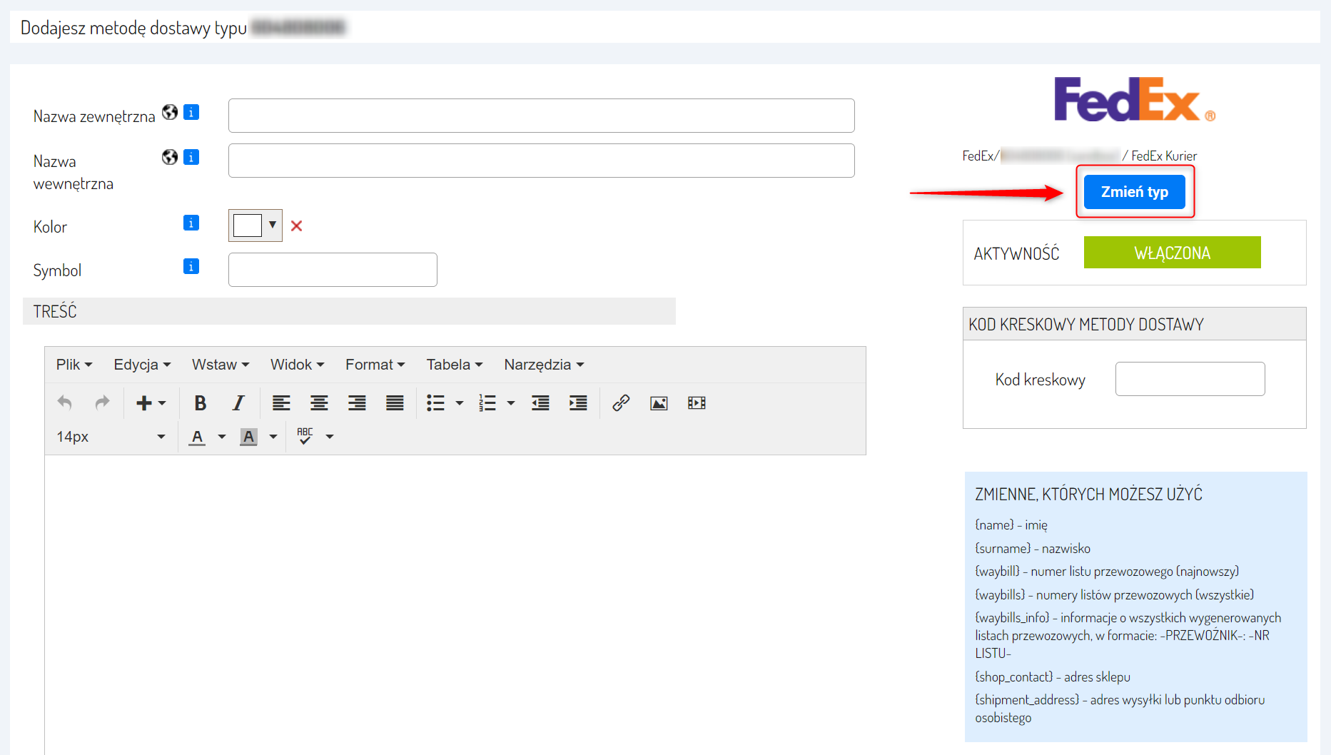Toggle italic formatting

pyautogui.click(x=238, y=402)
